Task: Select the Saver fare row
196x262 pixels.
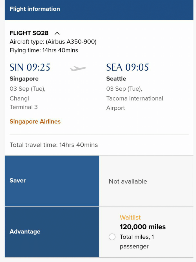Action: tap(52, 181)
